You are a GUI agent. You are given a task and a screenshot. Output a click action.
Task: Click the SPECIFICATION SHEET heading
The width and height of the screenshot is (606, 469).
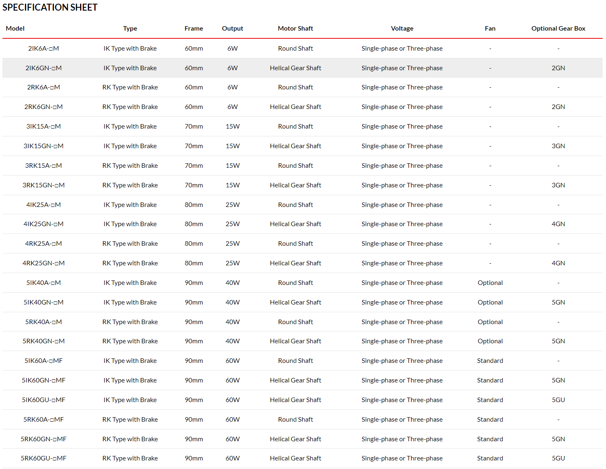point(50,7)
